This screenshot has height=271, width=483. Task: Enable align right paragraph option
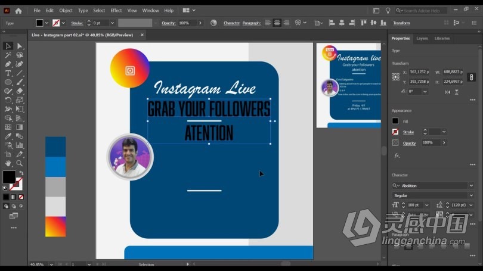[x=286, y=23]
